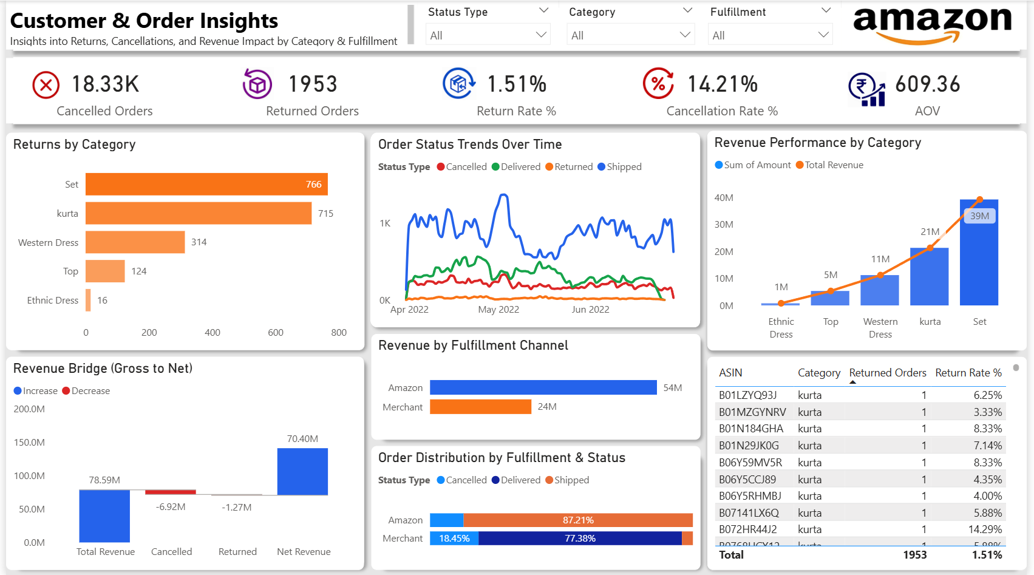Select the Amazon 54M revenue bar
This screenshot has height=575, width=1034.
(543, 387)
